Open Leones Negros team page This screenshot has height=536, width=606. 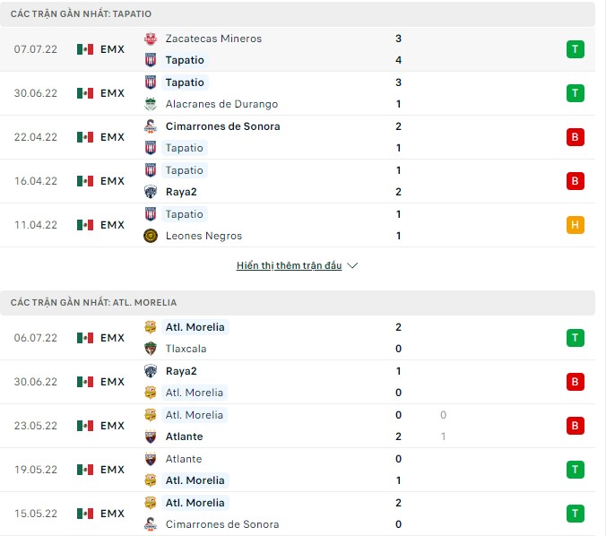pyautogui.click(x=203, y=236)
